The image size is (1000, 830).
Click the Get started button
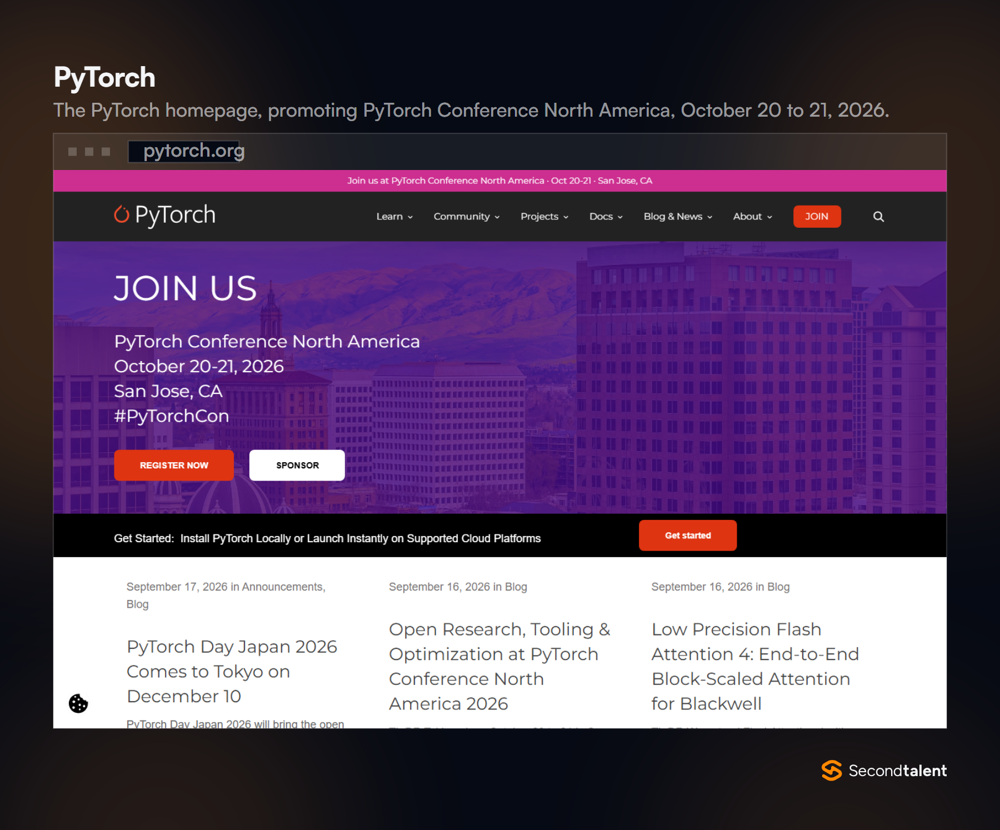point(688,536)
